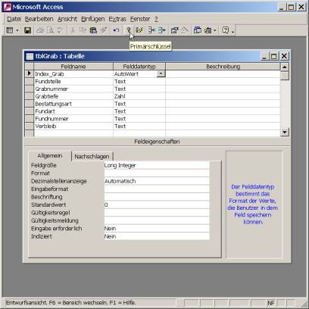Click the Beschreibung column header
The height and width of the screenshot is (309, 309).
(223, 67)
